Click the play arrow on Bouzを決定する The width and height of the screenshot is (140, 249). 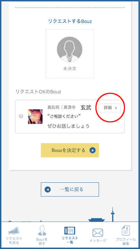(92, 150)
